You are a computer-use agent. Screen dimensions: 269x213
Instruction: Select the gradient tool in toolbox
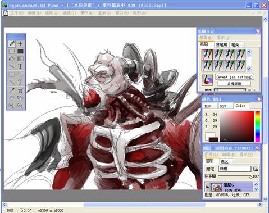(20, 59)
